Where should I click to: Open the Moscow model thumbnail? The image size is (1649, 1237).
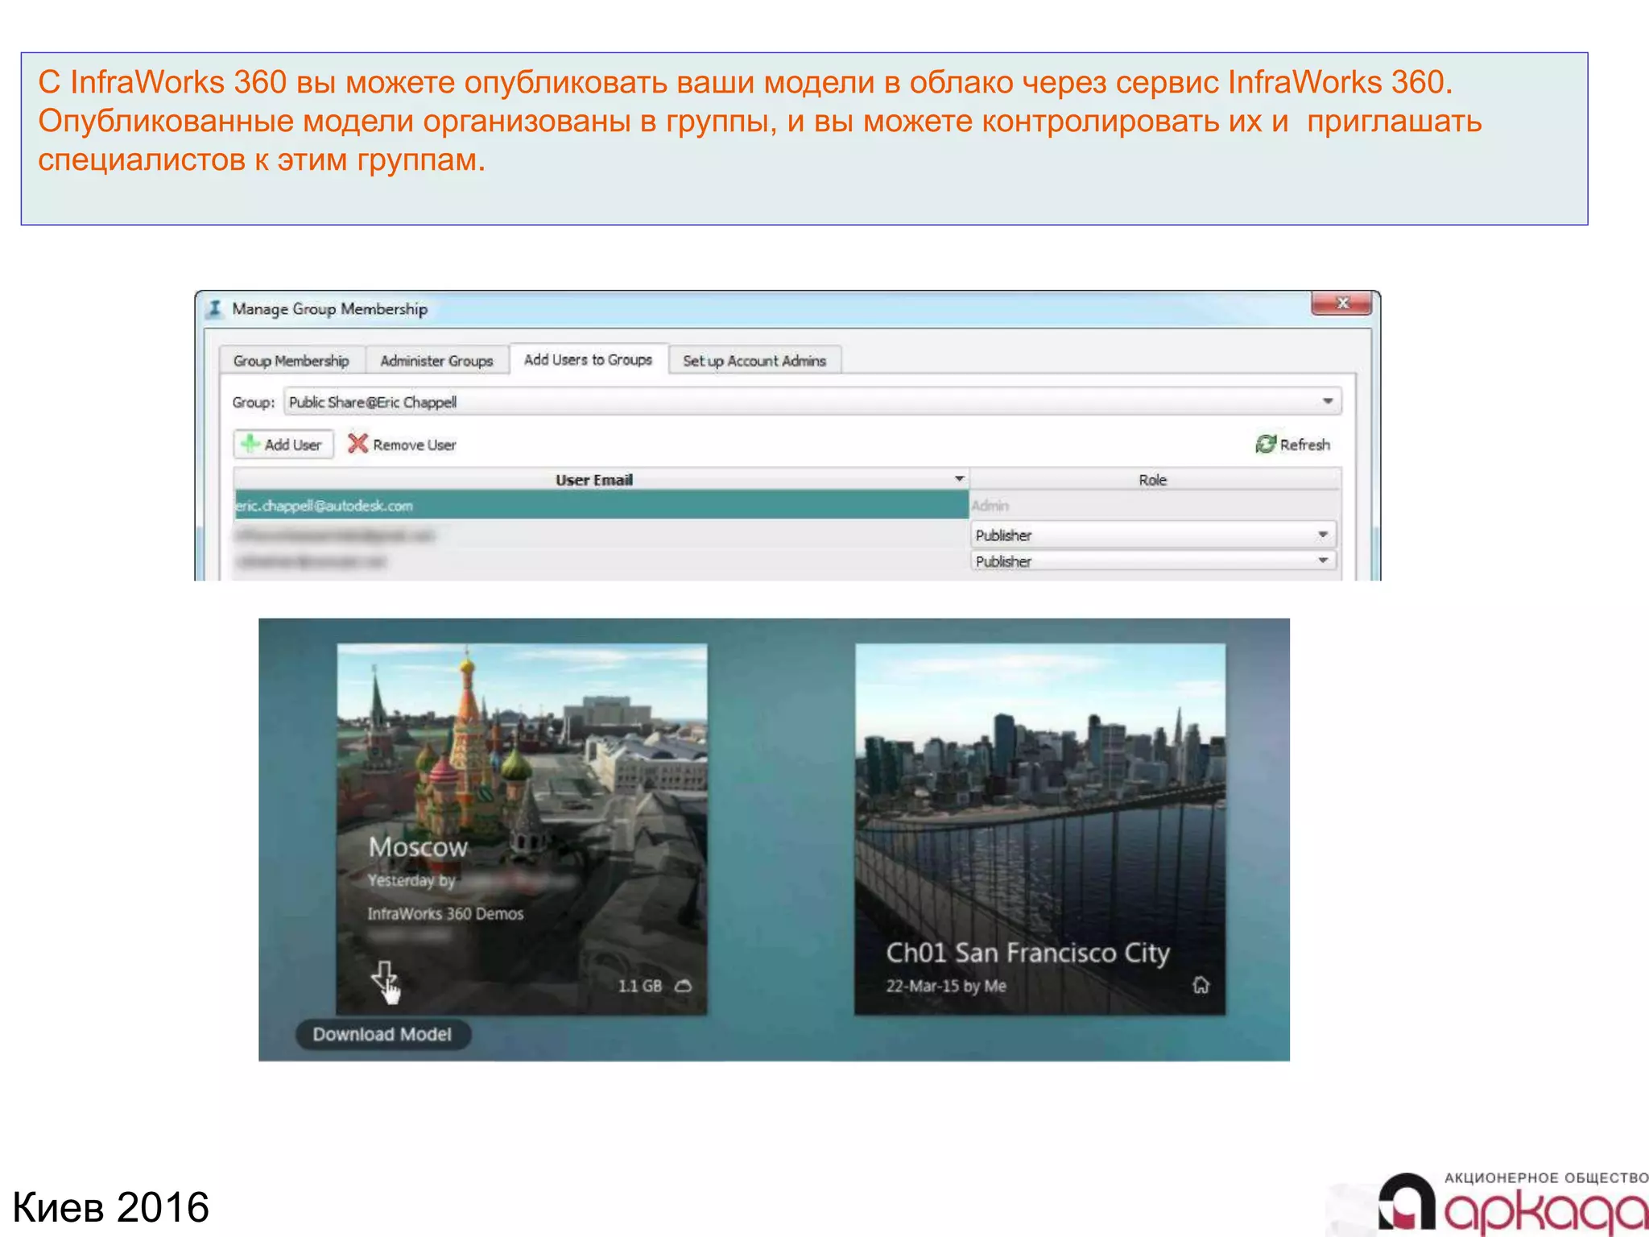coord(522,829)
